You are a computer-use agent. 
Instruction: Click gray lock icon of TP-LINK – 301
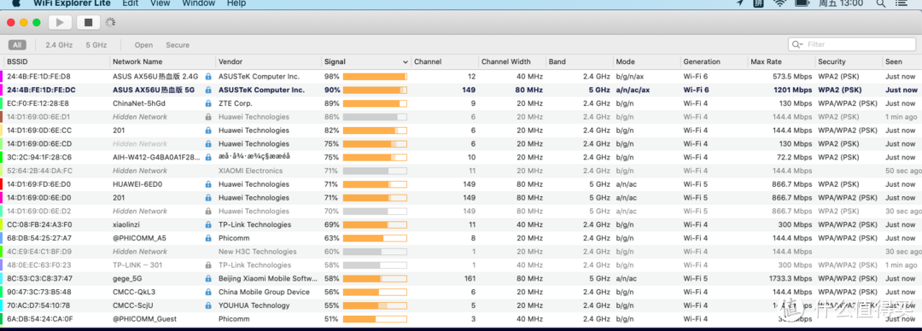(x=208, y=265)
